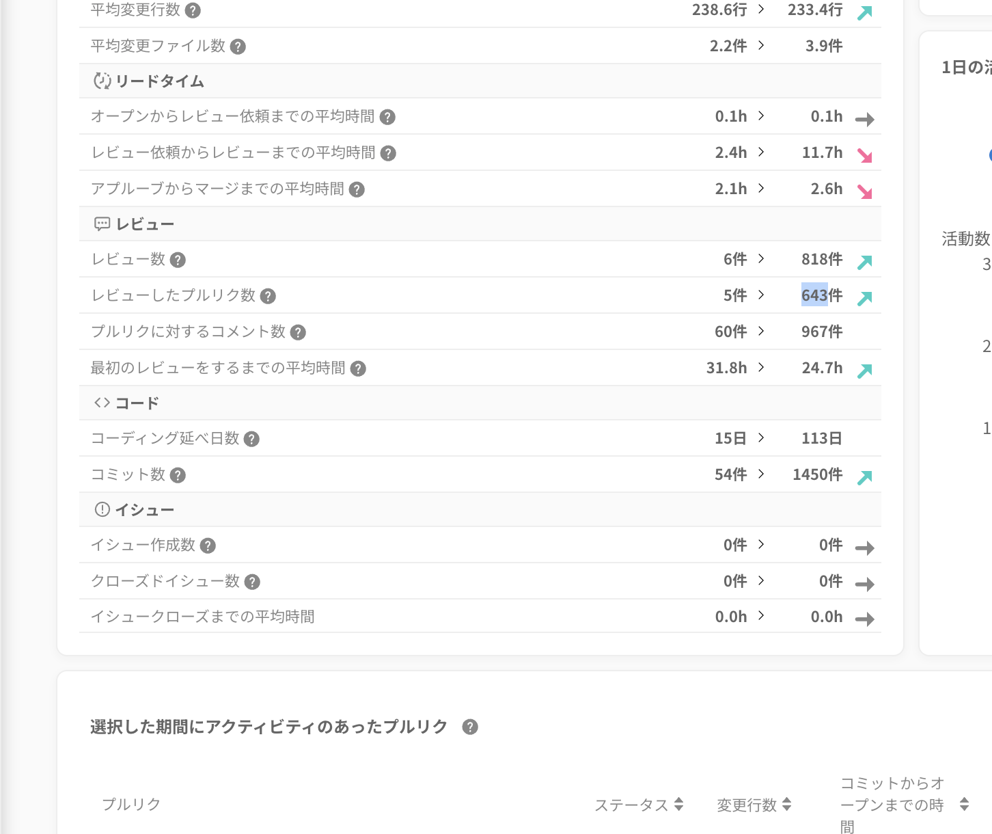Open help for コーディング延べ日数
This screenshot has width=992, height=834.
pyautogui.click(x=251, y=439)
